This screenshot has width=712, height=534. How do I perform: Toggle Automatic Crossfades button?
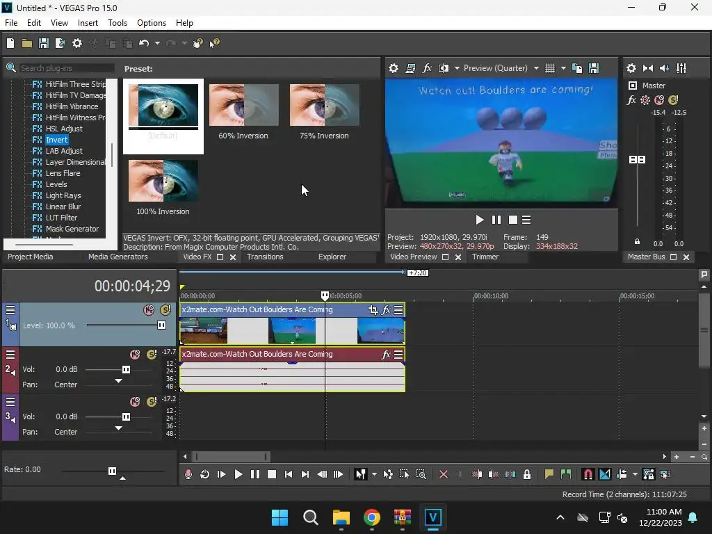605,474
